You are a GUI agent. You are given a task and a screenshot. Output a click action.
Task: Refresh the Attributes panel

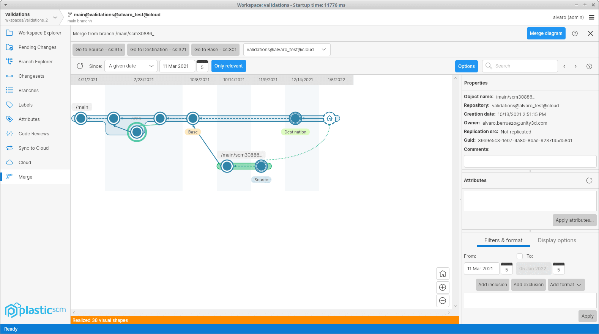(x=589, y=180)
